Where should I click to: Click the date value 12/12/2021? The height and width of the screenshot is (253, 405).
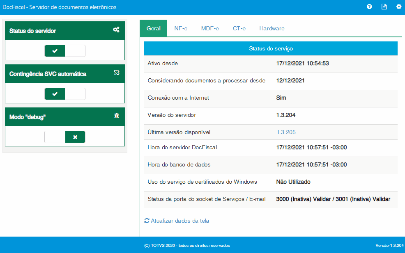[290, 81]
